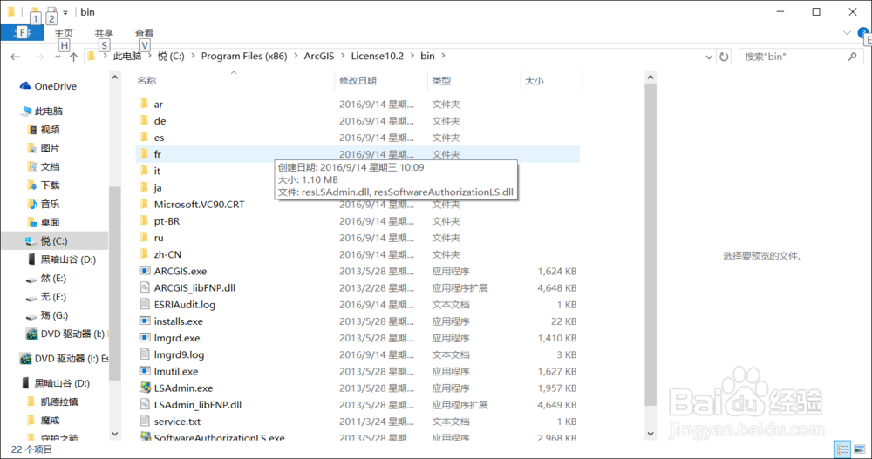Open the 主页 ribbon tab

pyautogui.click(x=64, y=33)
